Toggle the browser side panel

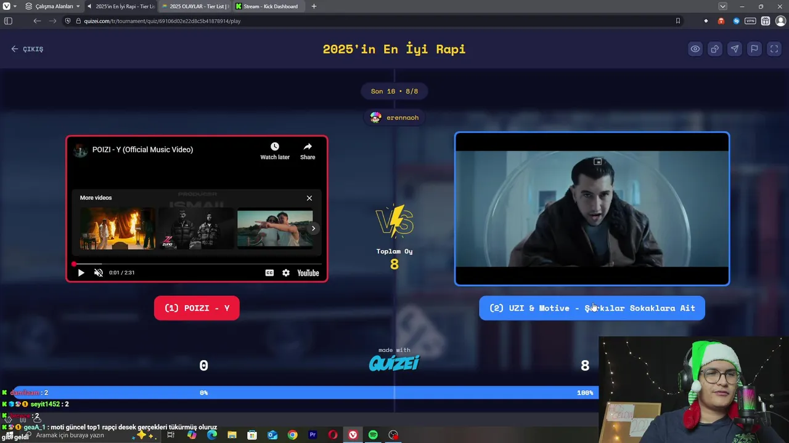pyautogui.click(x=8, y=21)
